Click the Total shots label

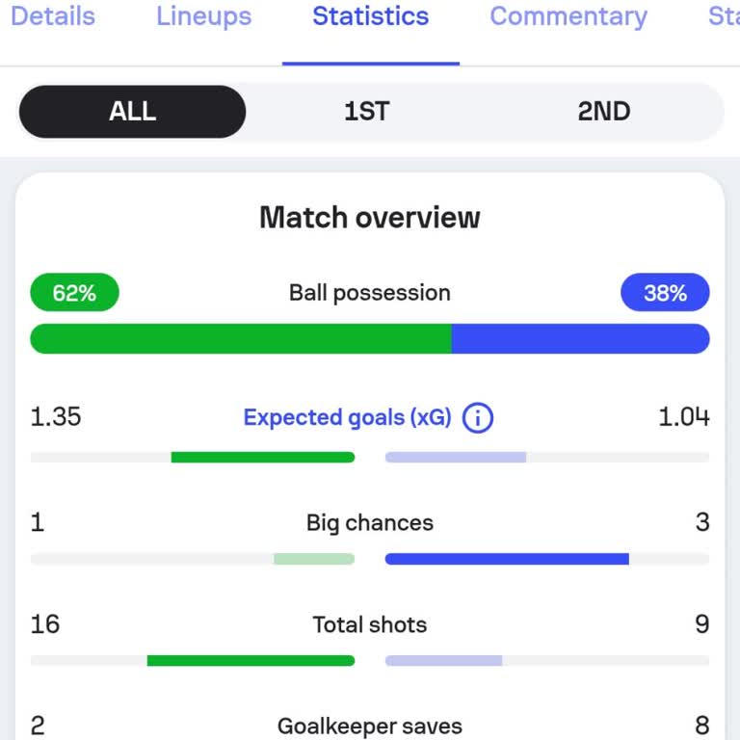370,624
